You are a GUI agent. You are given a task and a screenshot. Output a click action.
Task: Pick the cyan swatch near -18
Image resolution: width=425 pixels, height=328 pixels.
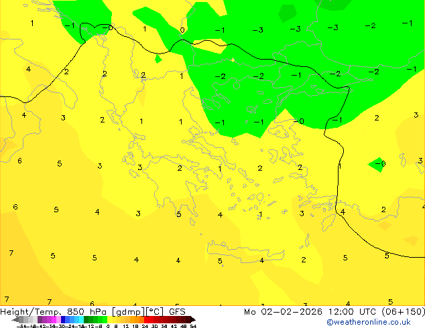(82, 319)
